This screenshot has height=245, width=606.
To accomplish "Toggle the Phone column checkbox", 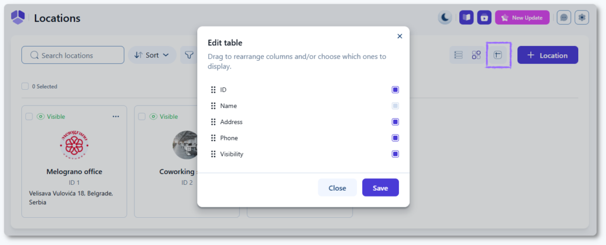I will tap(395, 138).
